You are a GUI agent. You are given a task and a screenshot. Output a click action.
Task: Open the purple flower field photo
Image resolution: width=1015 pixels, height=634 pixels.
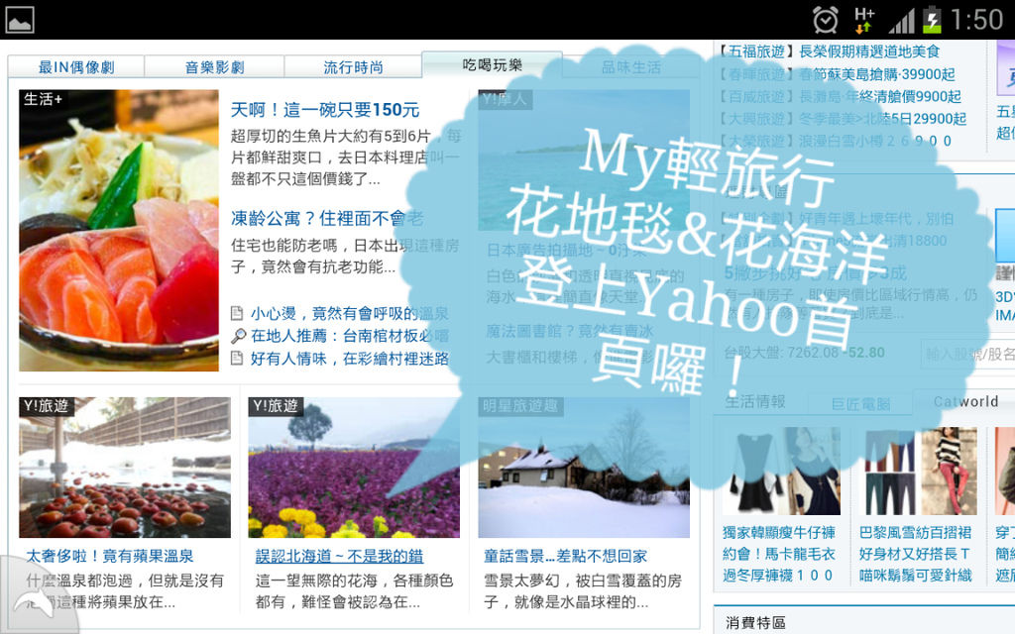[x=354, y=468]
